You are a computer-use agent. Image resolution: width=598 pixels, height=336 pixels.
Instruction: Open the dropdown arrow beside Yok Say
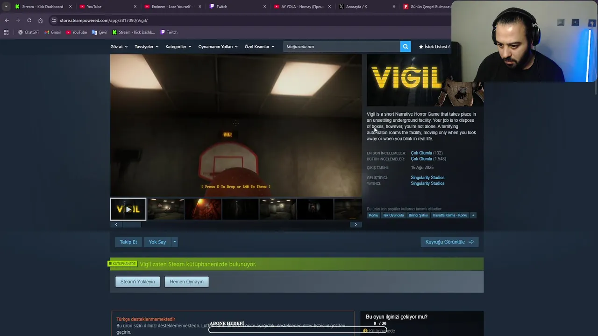[x=174, y=242]
